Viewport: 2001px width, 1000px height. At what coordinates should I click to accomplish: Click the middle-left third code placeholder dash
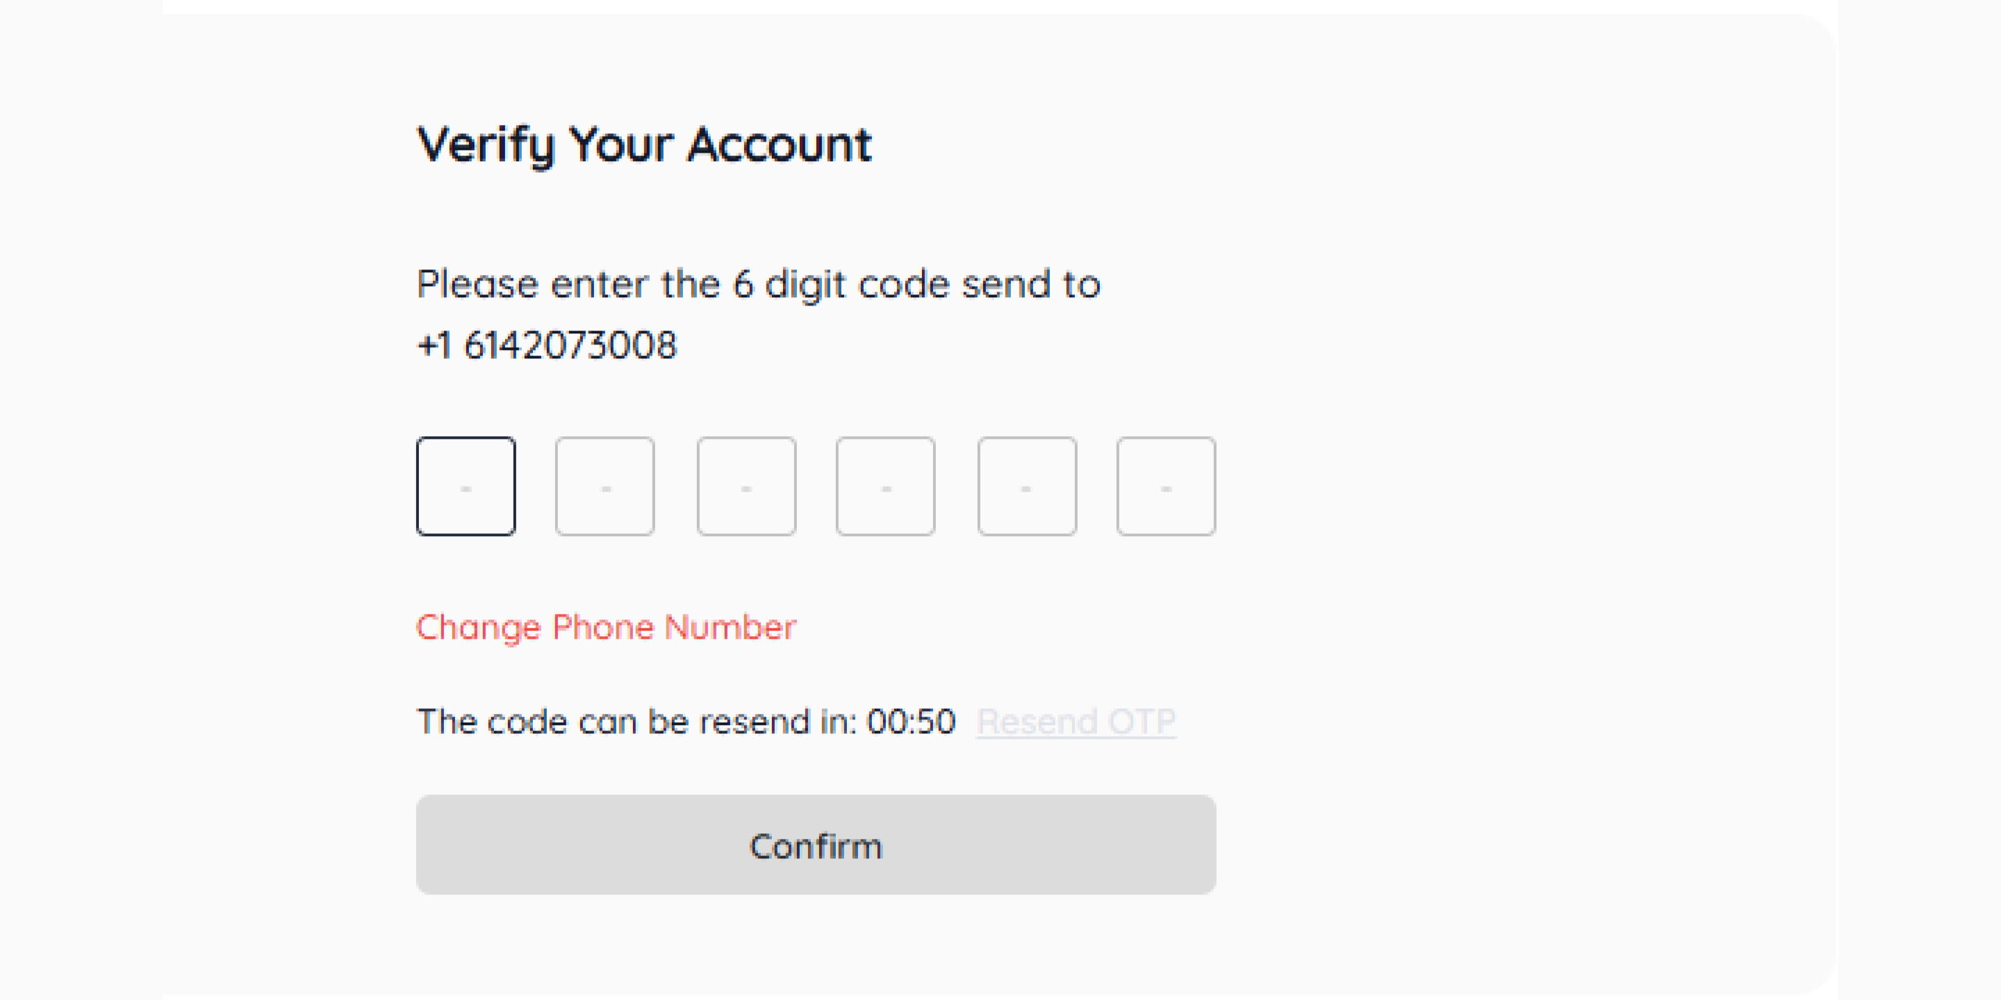click(746, 488)
